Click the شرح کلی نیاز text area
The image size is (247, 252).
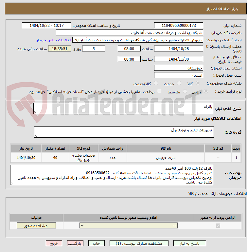pos(123,109)
